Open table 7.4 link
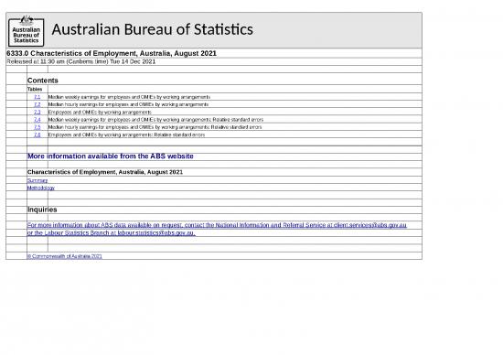Screen dimensions: 503x355 point(37,120)
